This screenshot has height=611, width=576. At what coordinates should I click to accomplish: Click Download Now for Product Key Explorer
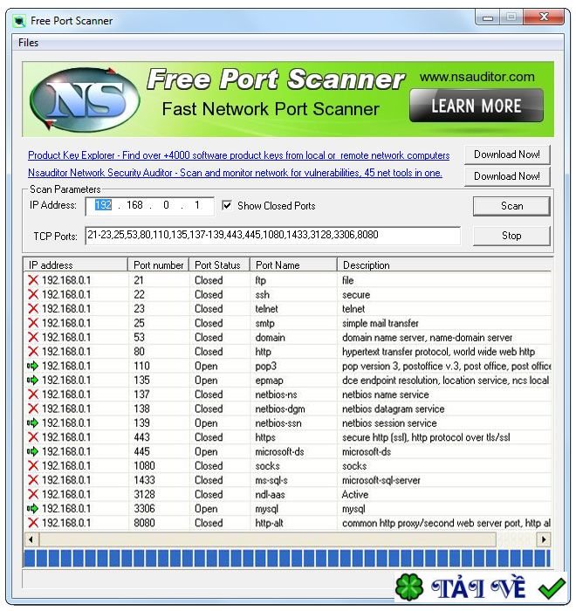[x=507, y=154]
